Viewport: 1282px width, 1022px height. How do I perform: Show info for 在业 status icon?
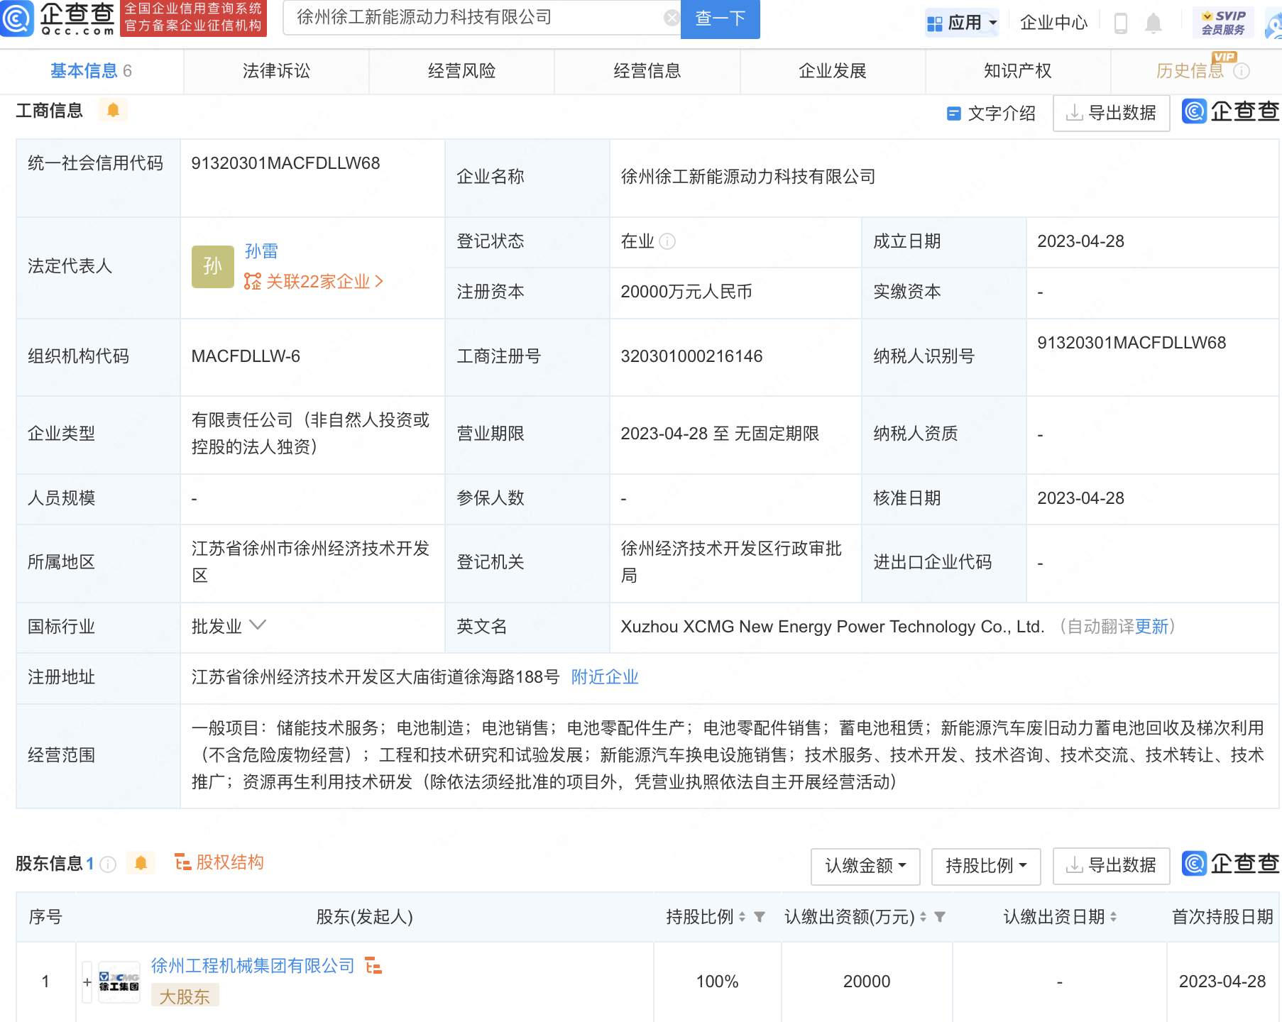tap(667, 241)
